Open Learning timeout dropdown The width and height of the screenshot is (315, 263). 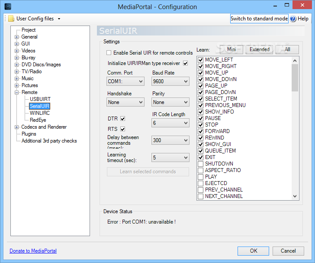(170, 158)
